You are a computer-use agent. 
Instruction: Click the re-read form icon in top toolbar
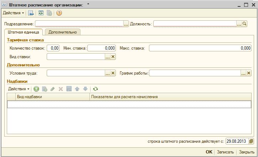click(41, 13)
